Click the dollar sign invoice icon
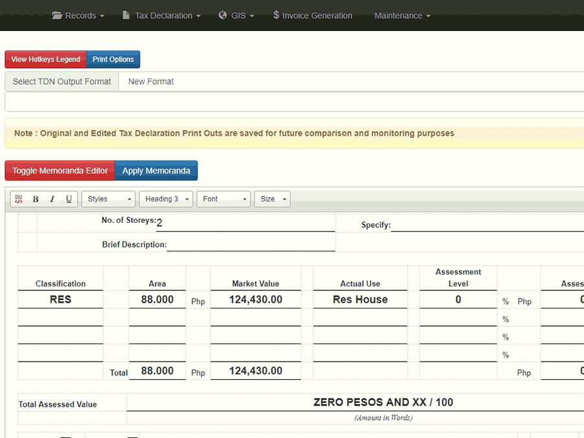This screenshot has width=584, height=438. (276, 15)
